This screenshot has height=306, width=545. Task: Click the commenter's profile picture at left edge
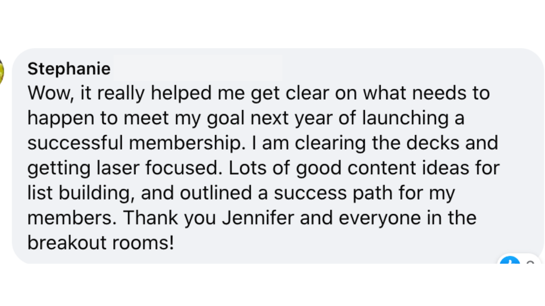pos(1,71)
